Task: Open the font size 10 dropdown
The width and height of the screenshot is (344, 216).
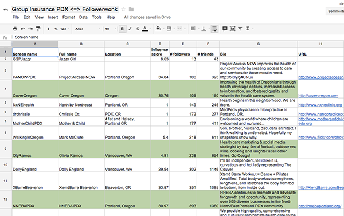Action: [x=110, y=29]
